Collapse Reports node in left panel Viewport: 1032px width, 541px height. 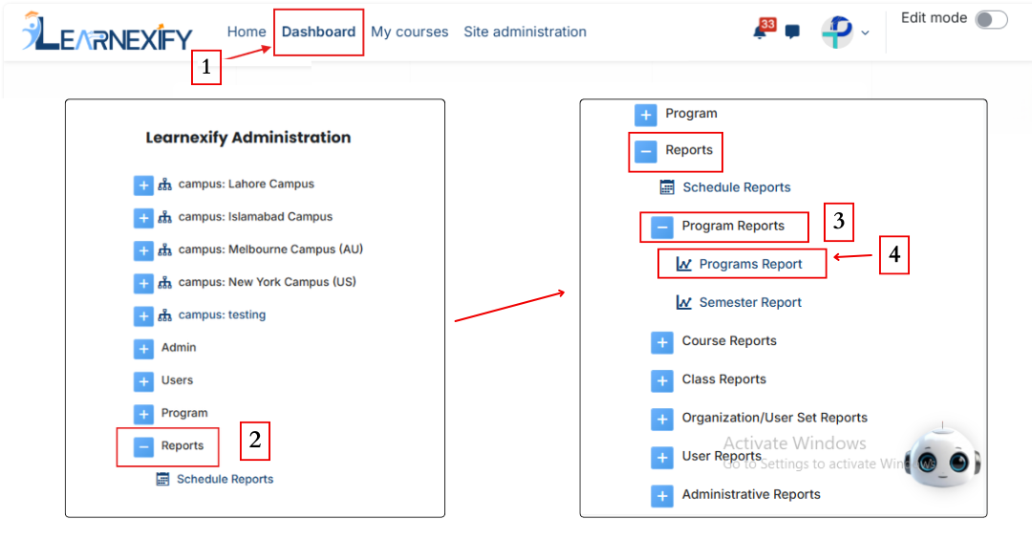coord(143,447)
